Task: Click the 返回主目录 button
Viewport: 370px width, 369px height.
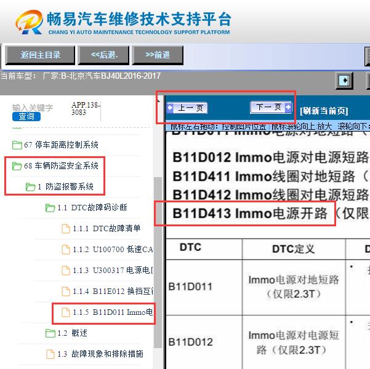Action: [40, 55]
